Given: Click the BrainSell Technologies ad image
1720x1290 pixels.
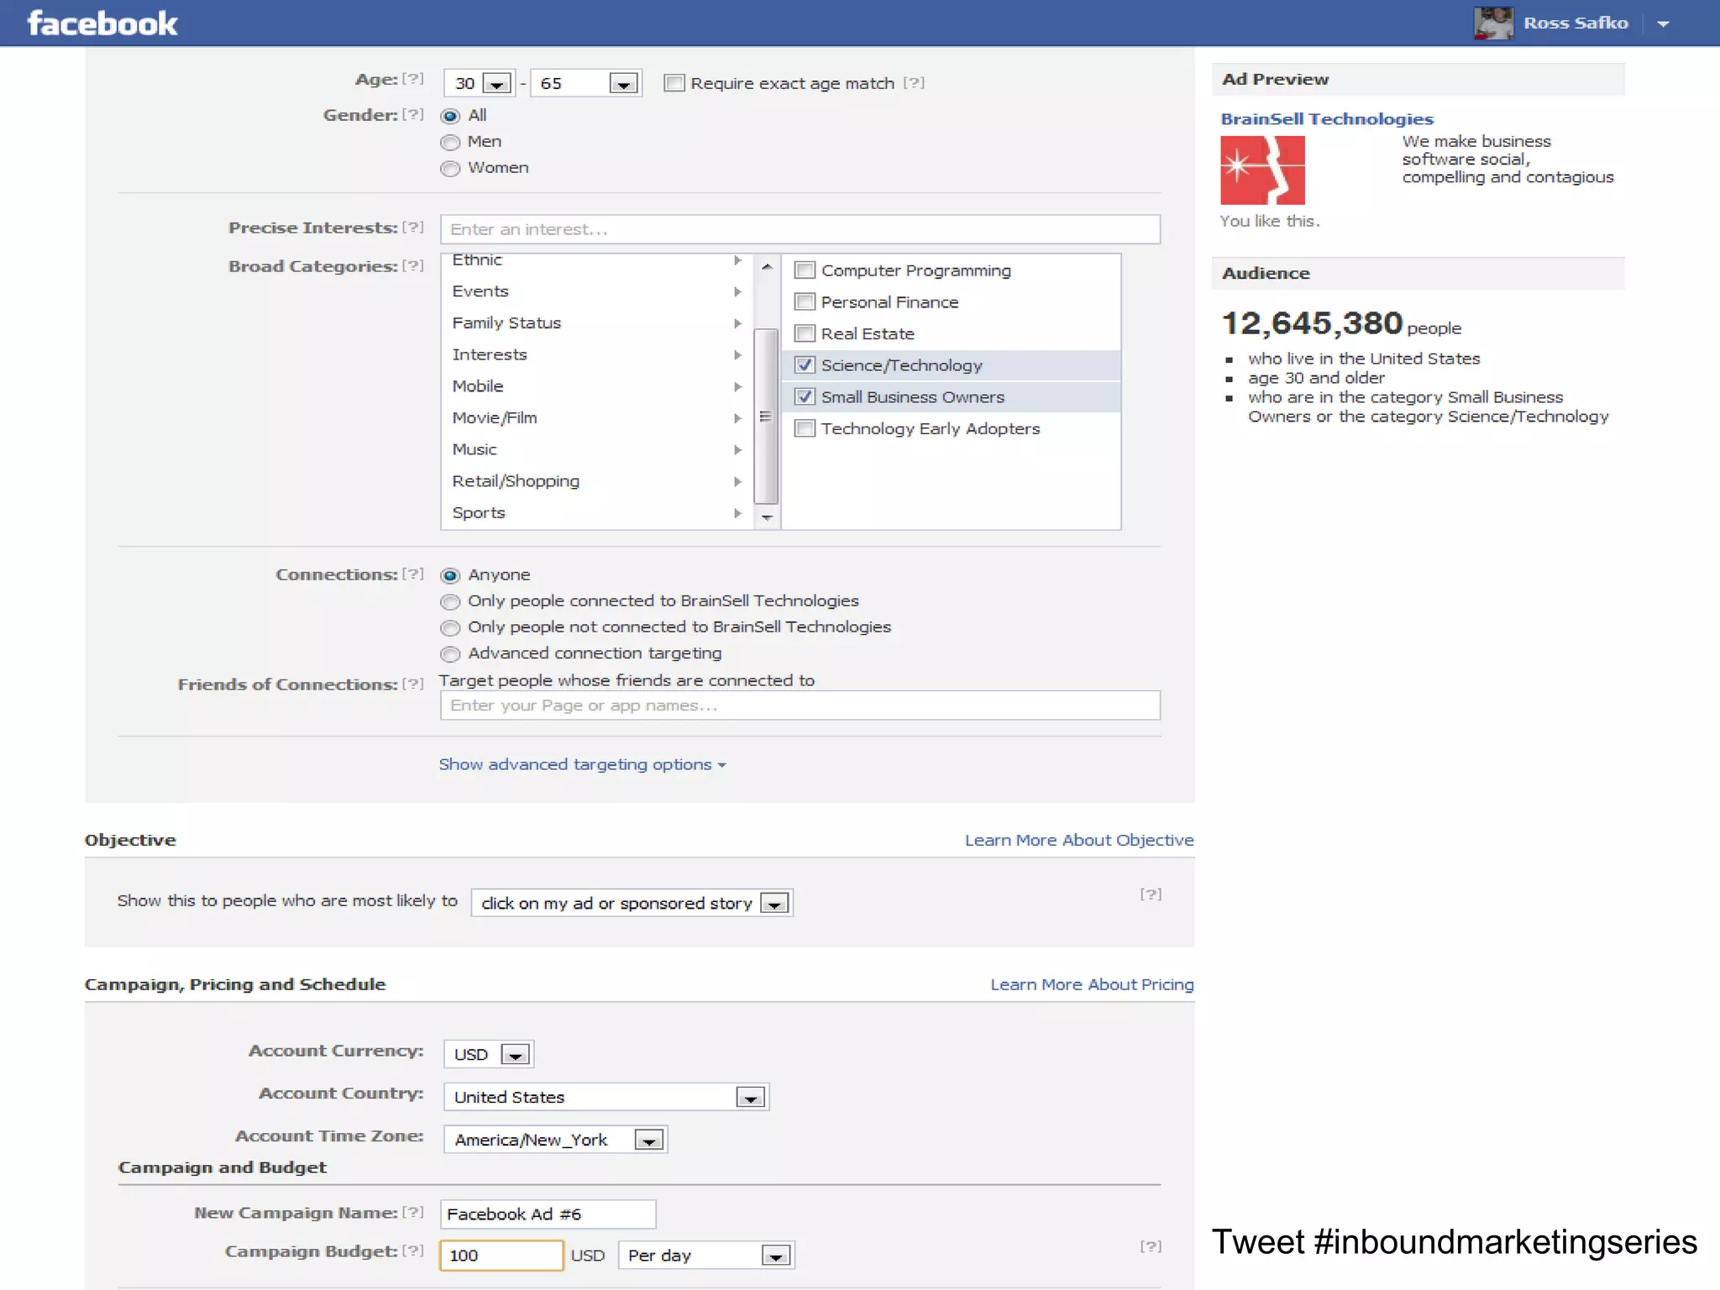Looking at the screenshot, I should coord(1262,170).
